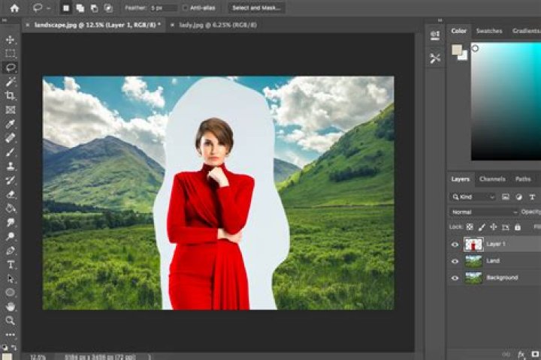Click the Feather input field

[x=162, y=8]
